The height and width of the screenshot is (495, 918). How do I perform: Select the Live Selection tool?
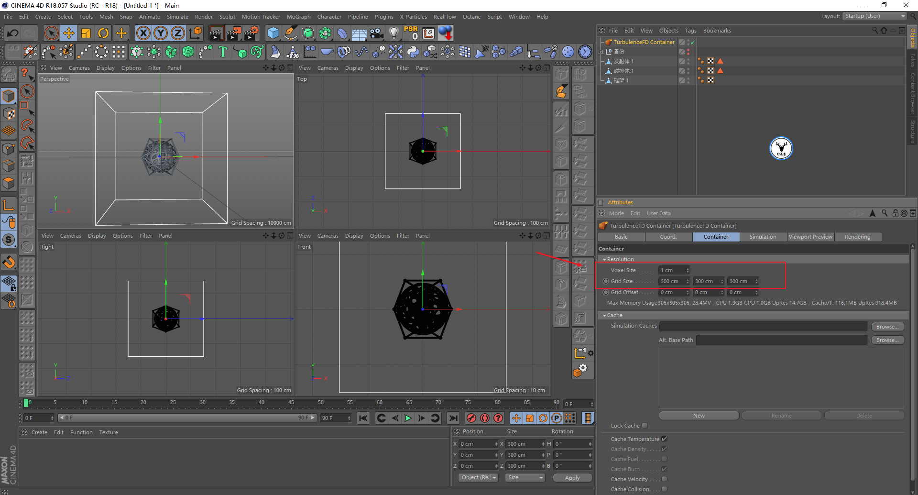(x=51, y=33)
